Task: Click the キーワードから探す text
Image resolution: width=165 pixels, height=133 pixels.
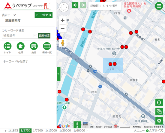Action: coord(15,62)
